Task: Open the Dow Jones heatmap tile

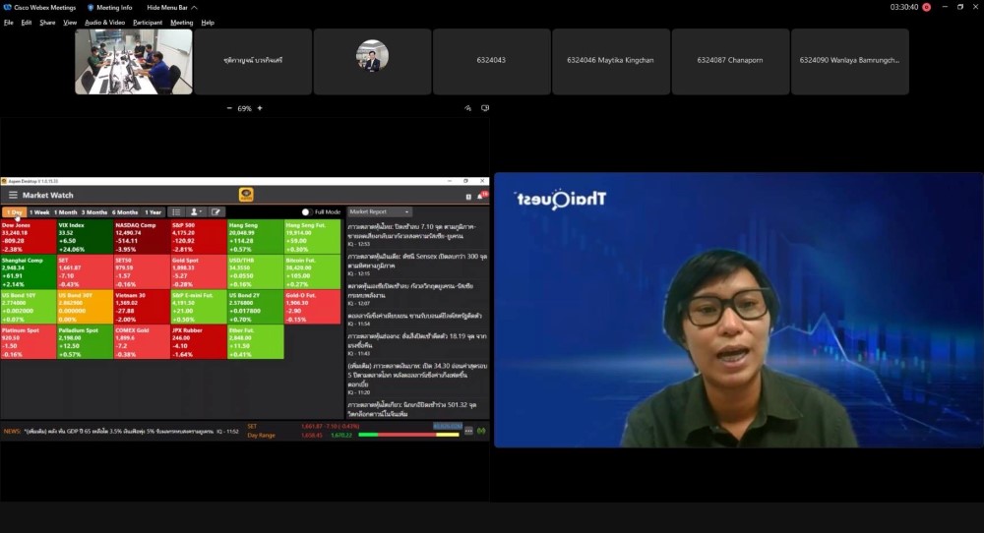Action: tap(29, 236)
